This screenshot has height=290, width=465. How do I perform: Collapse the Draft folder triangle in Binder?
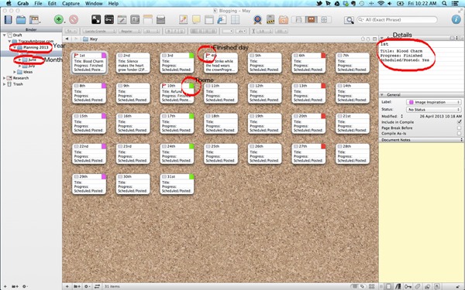(x=4, y=35)
